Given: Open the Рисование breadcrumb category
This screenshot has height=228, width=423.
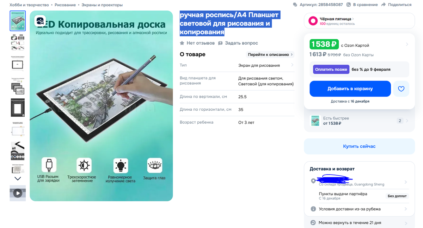Looking at the screenshot, I should click(x=65, y=5).
